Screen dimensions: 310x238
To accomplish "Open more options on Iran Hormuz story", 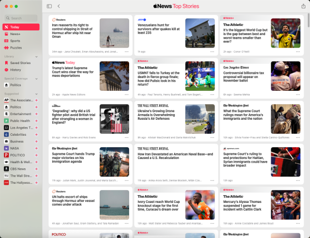I will [x=127, y=52].
